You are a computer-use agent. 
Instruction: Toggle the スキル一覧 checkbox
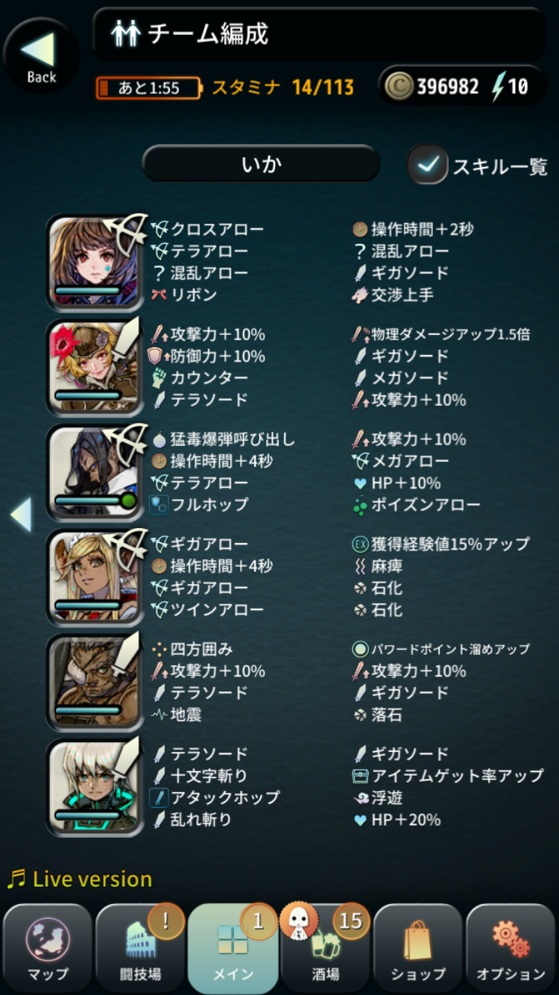(428, 165)
